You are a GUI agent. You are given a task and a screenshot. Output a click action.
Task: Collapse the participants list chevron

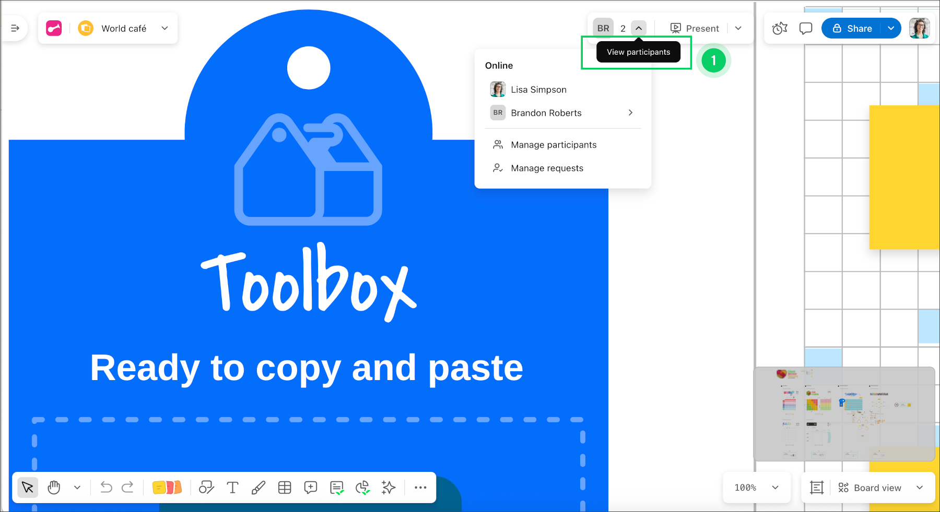click(639, 28)
